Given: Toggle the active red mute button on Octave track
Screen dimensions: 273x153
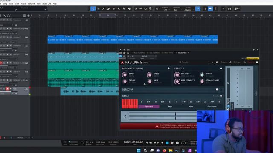Looking at the screenshot, I should coord(1,63).
